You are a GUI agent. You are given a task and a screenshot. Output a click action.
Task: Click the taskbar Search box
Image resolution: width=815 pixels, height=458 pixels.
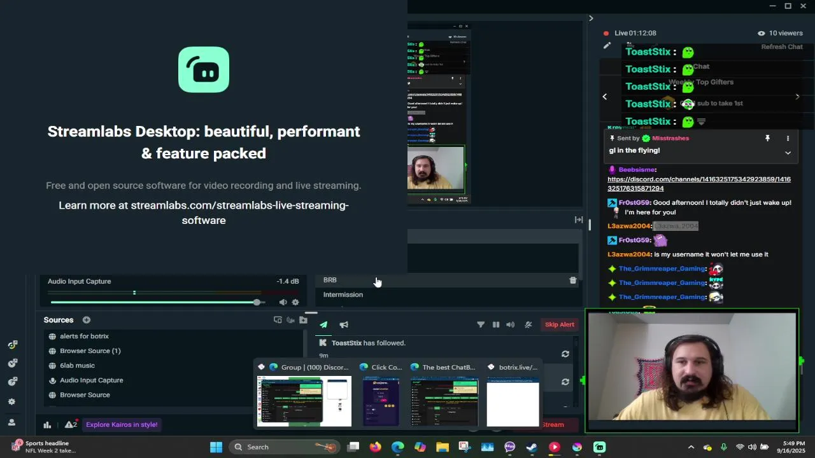[284, 447]
